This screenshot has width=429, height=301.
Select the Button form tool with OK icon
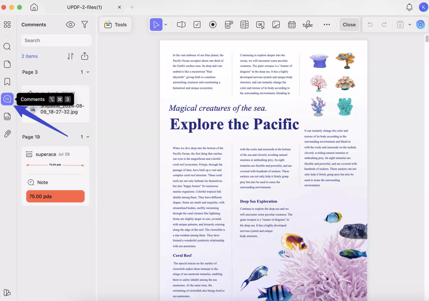tap(260, 25)
